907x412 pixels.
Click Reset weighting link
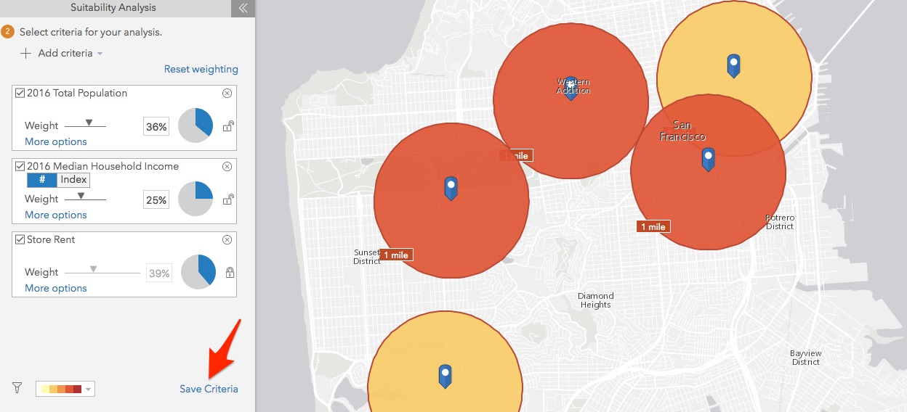(x=201, y=70)
